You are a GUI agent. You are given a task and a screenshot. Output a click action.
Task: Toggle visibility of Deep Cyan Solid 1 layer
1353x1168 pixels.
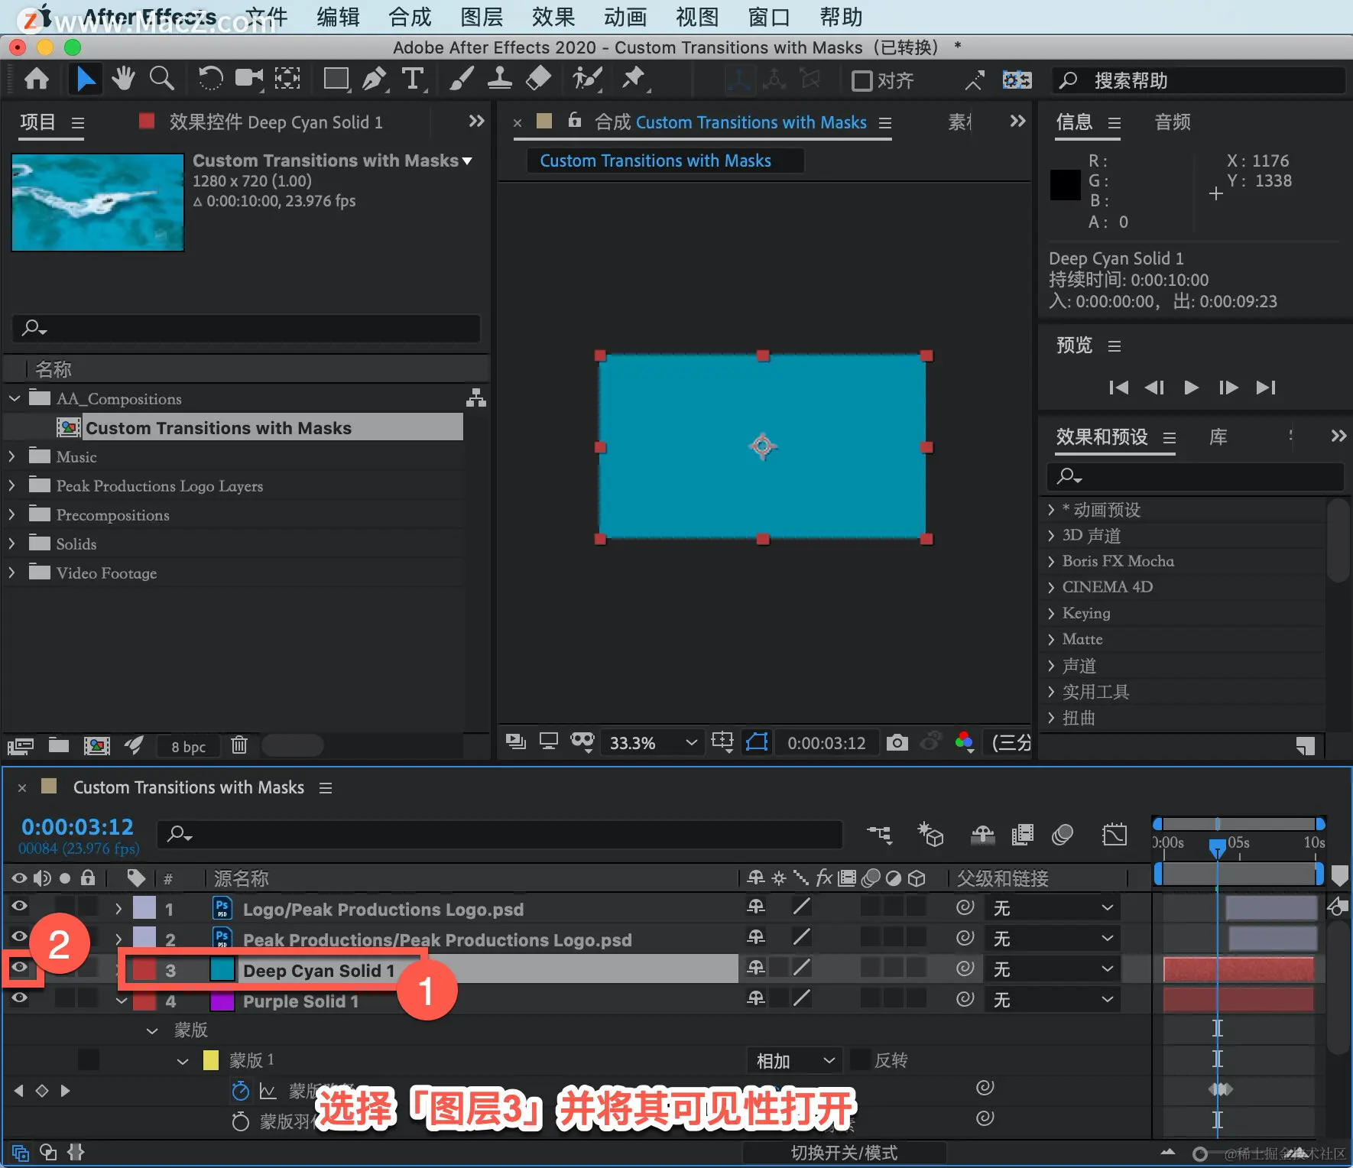(20, 968)
